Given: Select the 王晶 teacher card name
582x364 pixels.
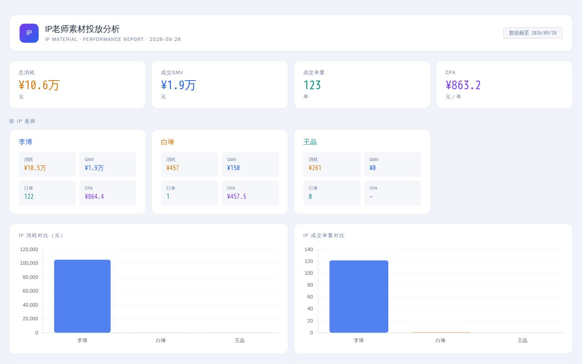Looking at the screenshot, I should click(x=310, y=142).
